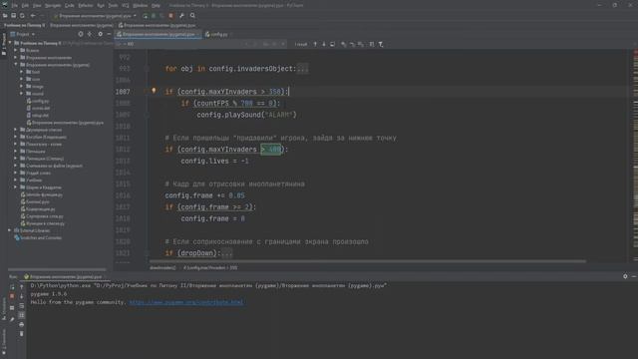Click the print icon in the Run panel
The image size is (638, 359).
22,324
